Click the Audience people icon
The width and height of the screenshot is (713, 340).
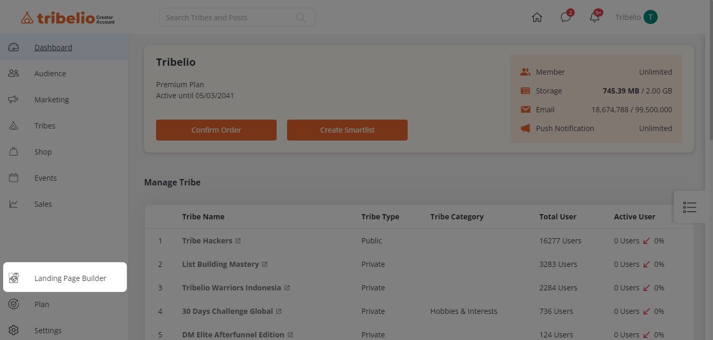14,74
